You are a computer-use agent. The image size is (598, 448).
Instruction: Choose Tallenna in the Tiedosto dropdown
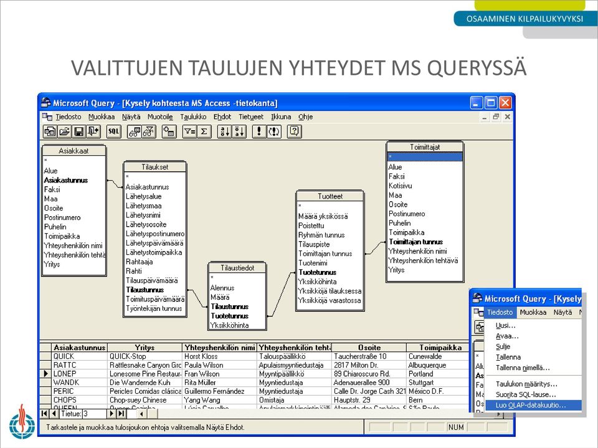coord(508,357)
